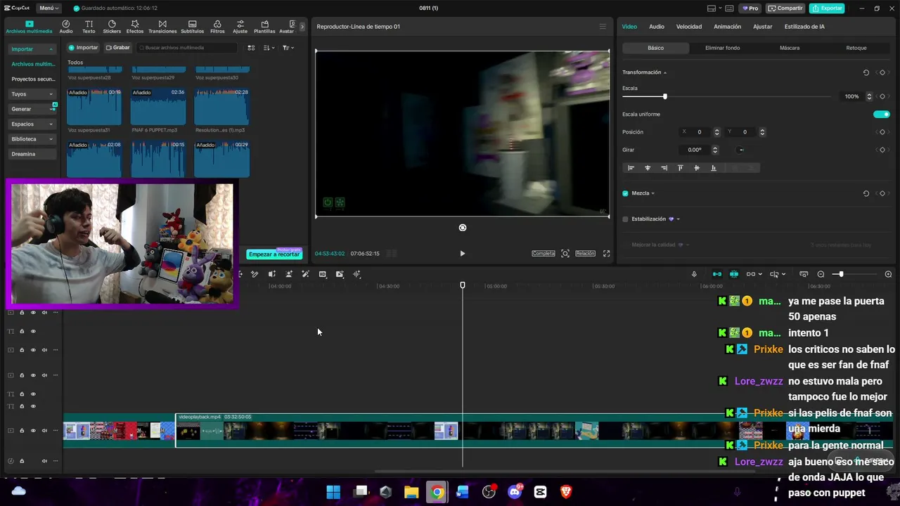Select Proyectos secundarios in sidebar

click(x=32, y=79)
